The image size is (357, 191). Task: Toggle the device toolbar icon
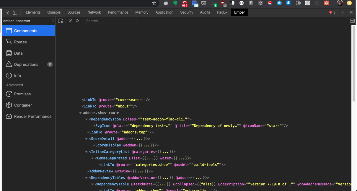point(15,12)
